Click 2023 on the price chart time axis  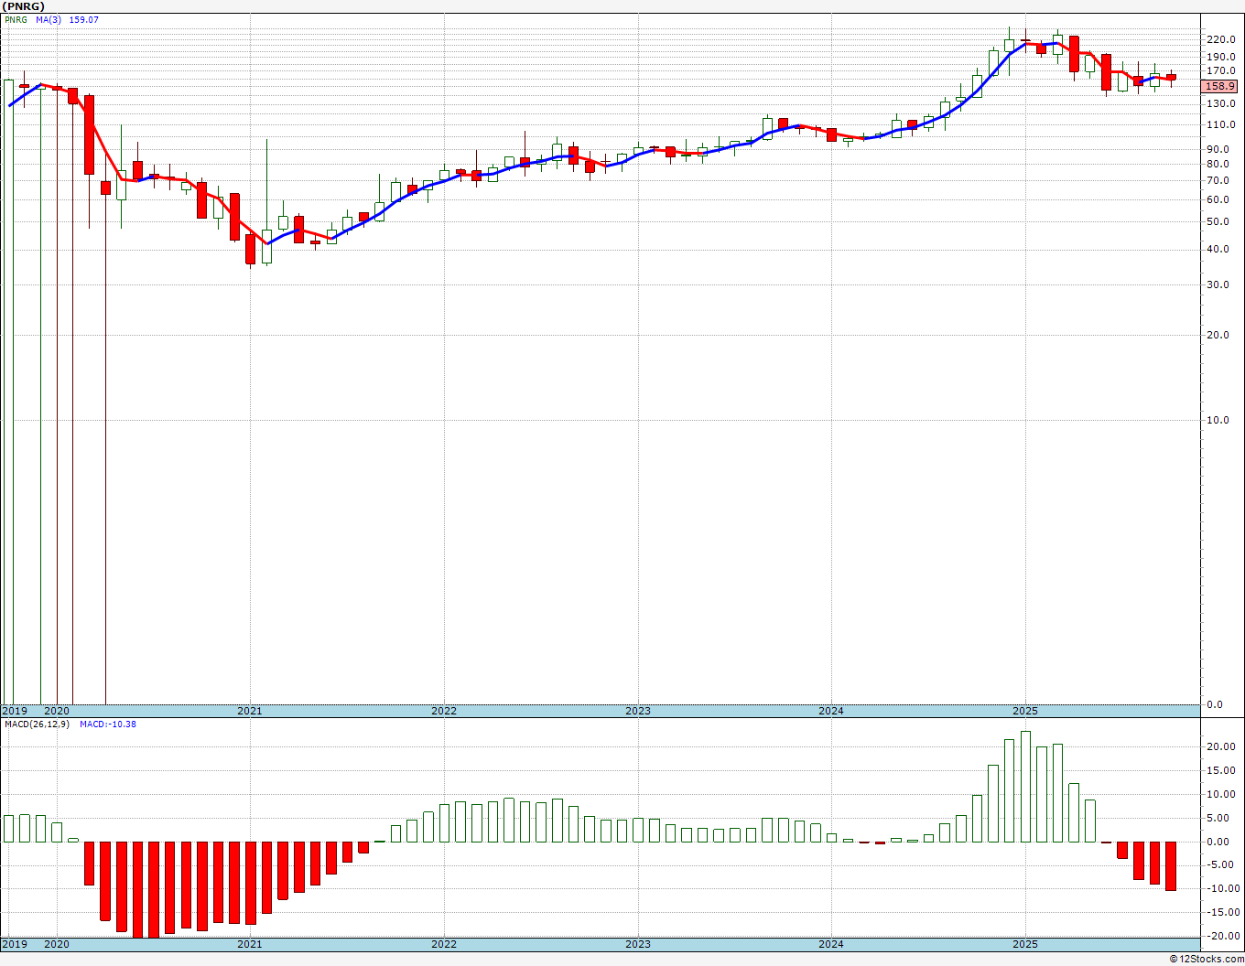(x=638, y=711)
